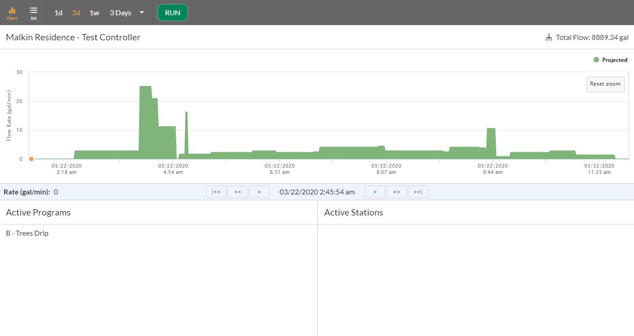The image size is (634, 336).
Task: Select the 1w time range
Action: (94, 13)
